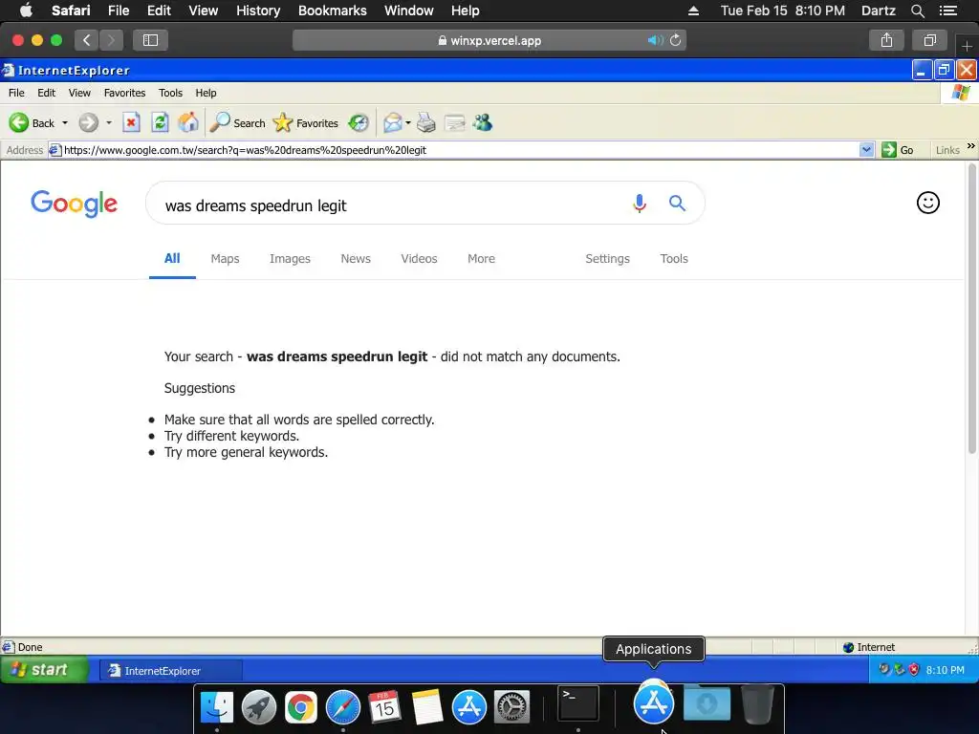This screenshot has width=979, height=734.
Task: Open Calendar icon in Dock
Action: pyautogui.click(x=384, y=707)
